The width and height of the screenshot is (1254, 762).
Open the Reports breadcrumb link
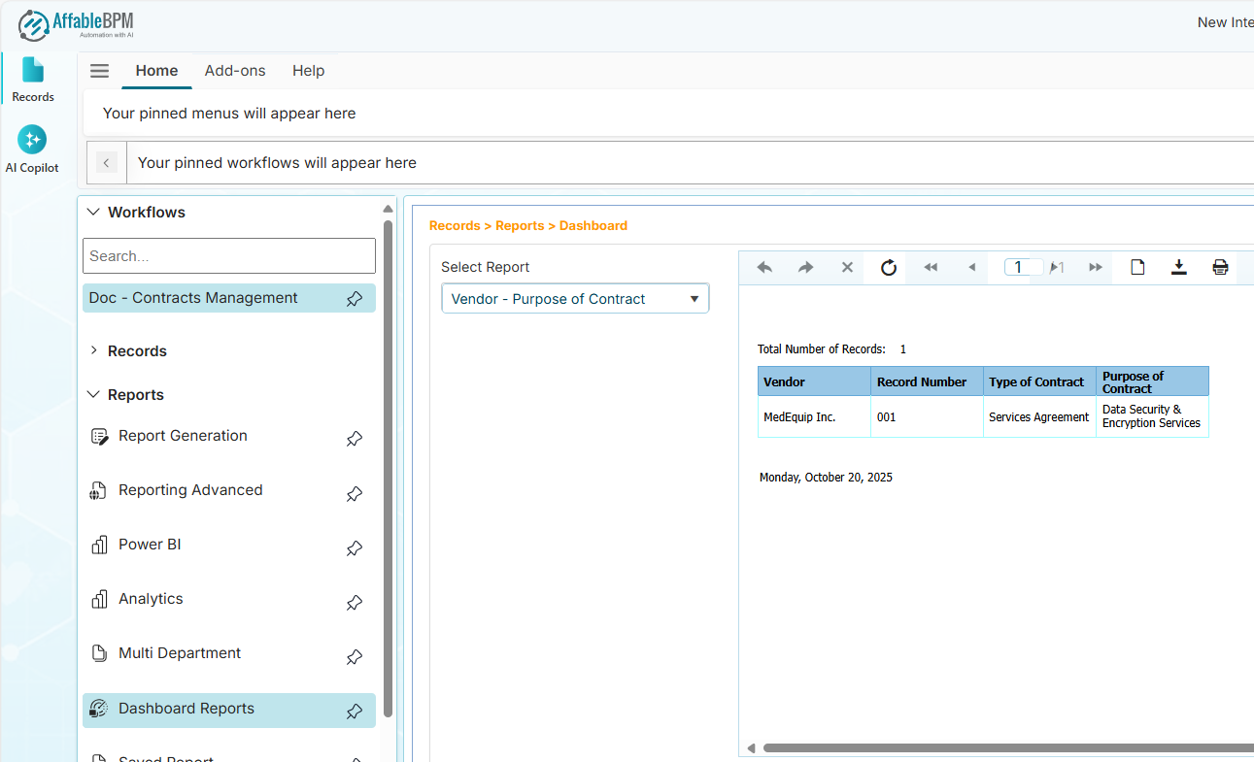(x=520, y=225)
